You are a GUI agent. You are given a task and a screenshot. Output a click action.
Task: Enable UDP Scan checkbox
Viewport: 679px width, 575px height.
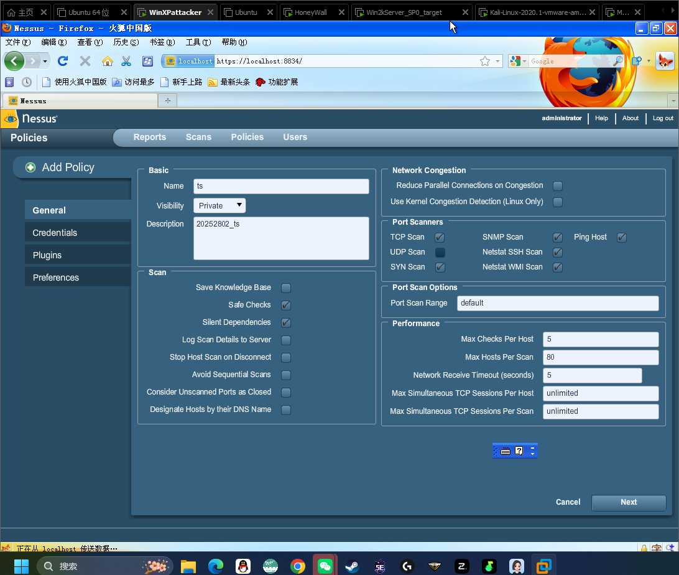point(440,252)
